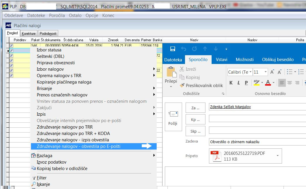Redo the action in the email toolbar
This screenshot has height=189, width=306.
coord(194,49)
